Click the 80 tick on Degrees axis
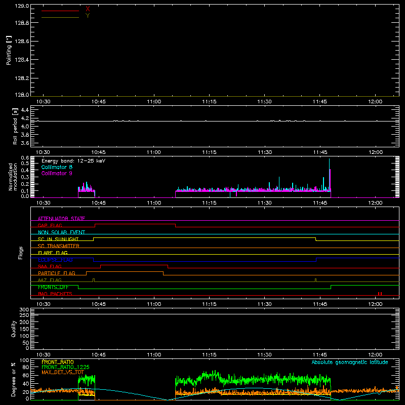Viewport: 405px width, 405px height. point(25,367)
